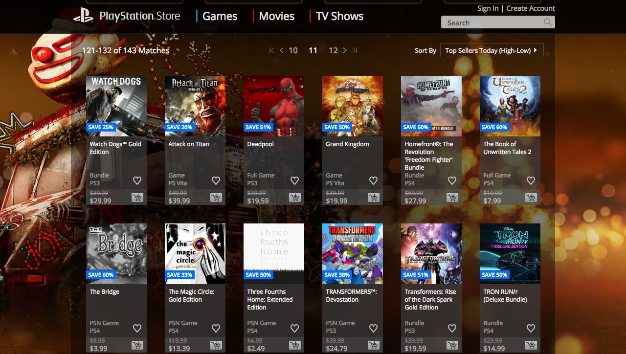Click the $19.59 Deadpool price

click(258, 200)
